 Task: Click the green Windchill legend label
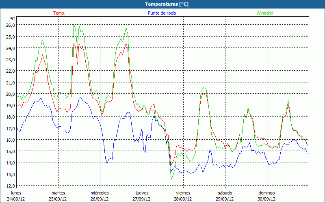coord(265,13)
